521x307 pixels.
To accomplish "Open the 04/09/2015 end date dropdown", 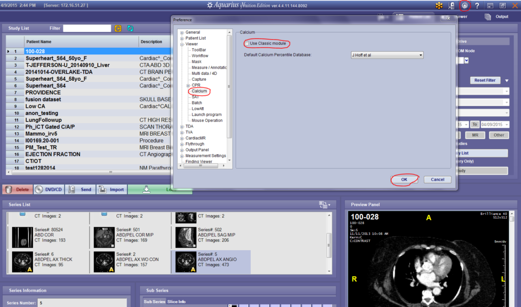I will pos(506,125).
